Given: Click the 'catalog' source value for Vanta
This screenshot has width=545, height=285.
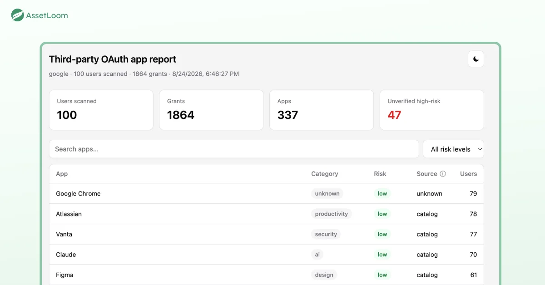Looking at the screenshot, I should pyautogui.click(x=427, y=234).
